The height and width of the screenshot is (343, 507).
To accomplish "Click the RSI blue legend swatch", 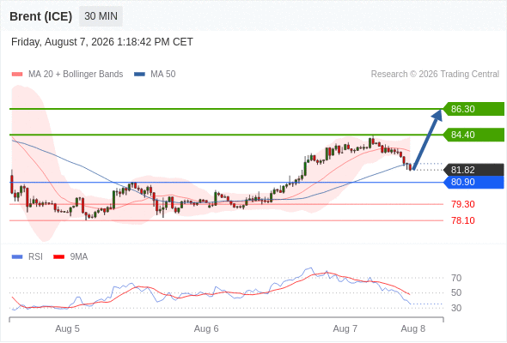I will click(17, 257).
